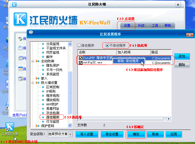Select 程序规则 tree item
The width and height of the screenshot is (195, 144).
(53, 96)
